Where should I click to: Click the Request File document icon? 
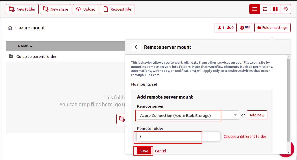tap(106, 9)
